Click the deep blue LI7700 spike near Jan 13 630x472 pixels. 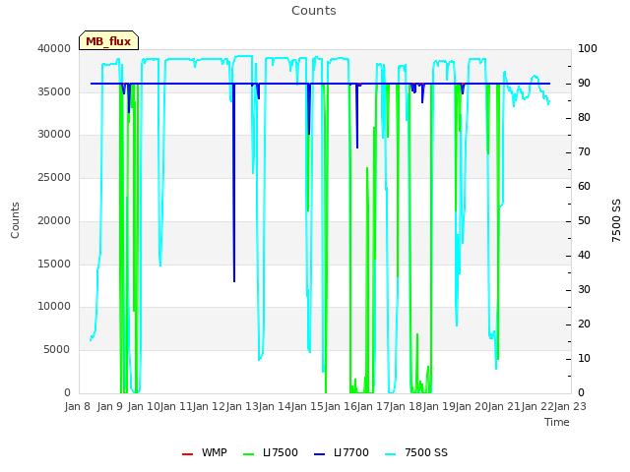coord(234,183)
